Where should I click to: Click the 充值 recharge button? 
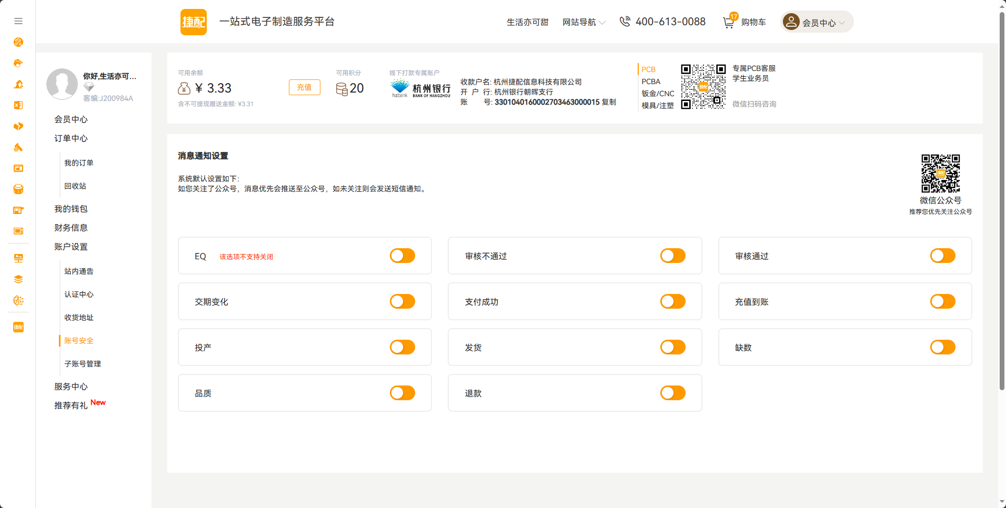click(304, 87)
